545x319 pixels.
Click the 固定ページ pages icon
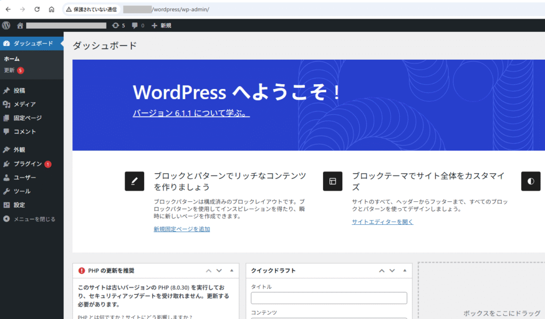pyautogui.click(x=6, y=118)
